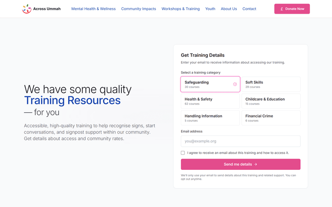Open the Youth navigation link

210,9
